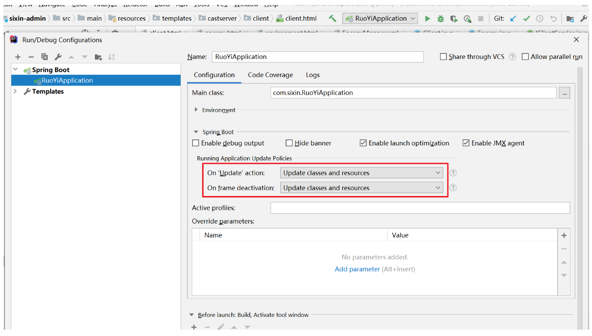Viewport: 592px width, 336px height.
Task: Click the sixin-admin breadcrumb
Action: [24, 19]
